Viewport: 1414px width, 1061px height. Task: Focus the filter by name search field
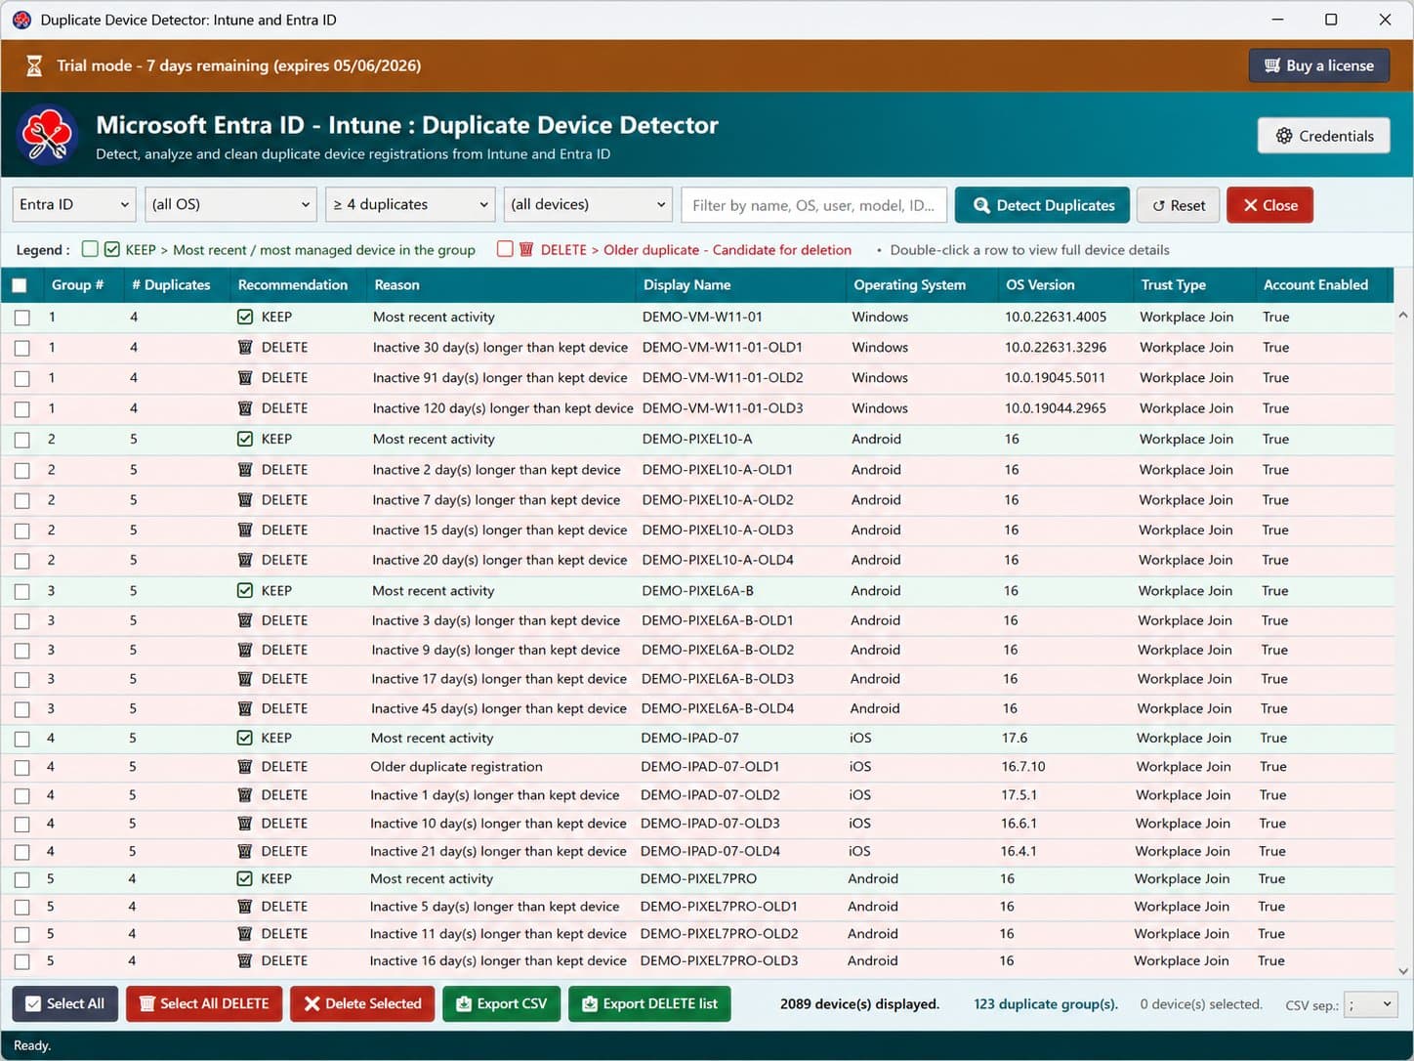coord(814,205)
